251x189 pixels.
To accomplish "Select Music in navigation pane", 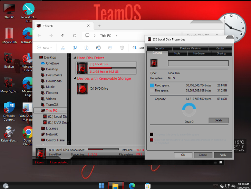I will point(48,87).
